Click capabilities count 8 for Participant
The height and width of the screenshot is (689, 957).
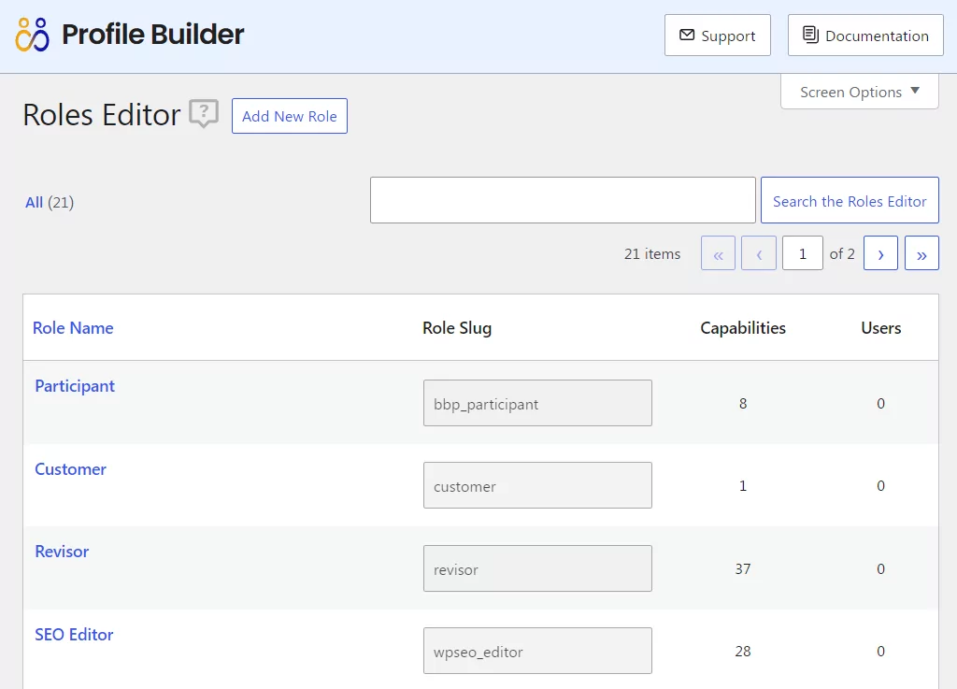tap(743, 403)
